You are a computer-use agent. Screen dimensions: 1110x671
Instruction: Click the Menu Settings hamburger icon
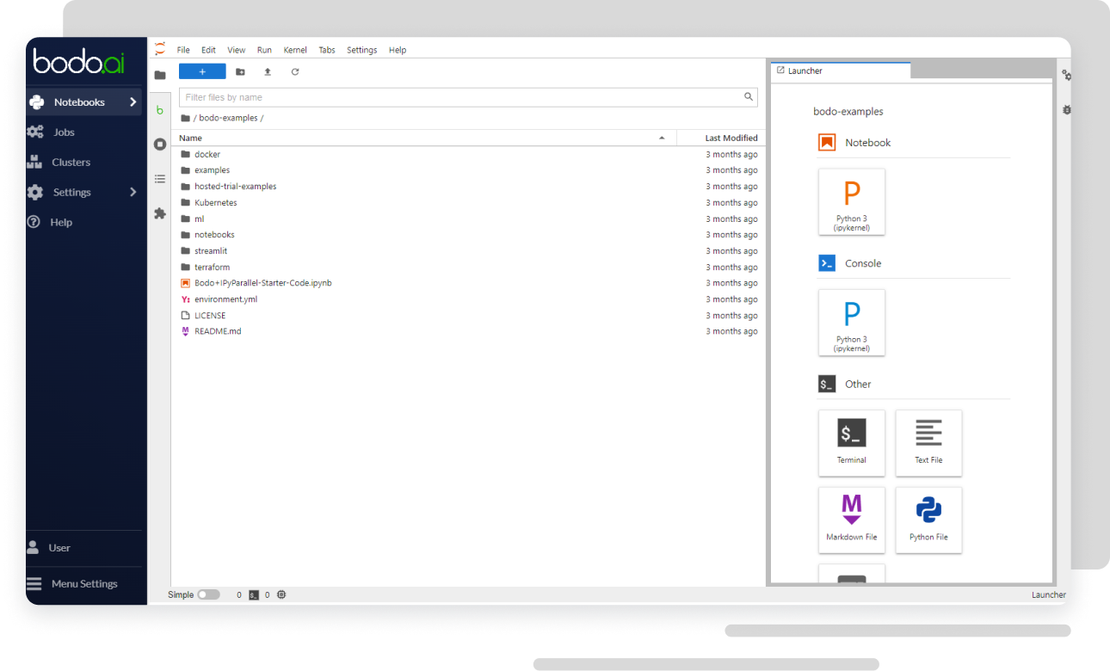click(x=34, y=584)
